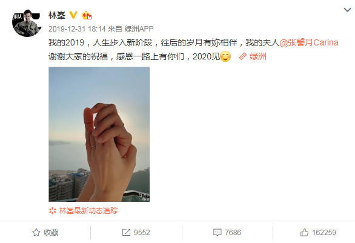Screen dimensions: 355x243
Task: Click the repost share icon
Action: click(126, 232)
